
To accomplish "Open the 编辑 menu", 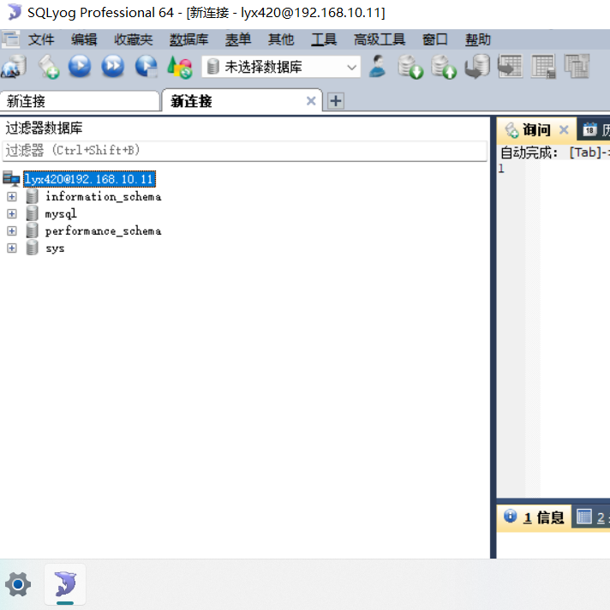I will coord(84,39).
